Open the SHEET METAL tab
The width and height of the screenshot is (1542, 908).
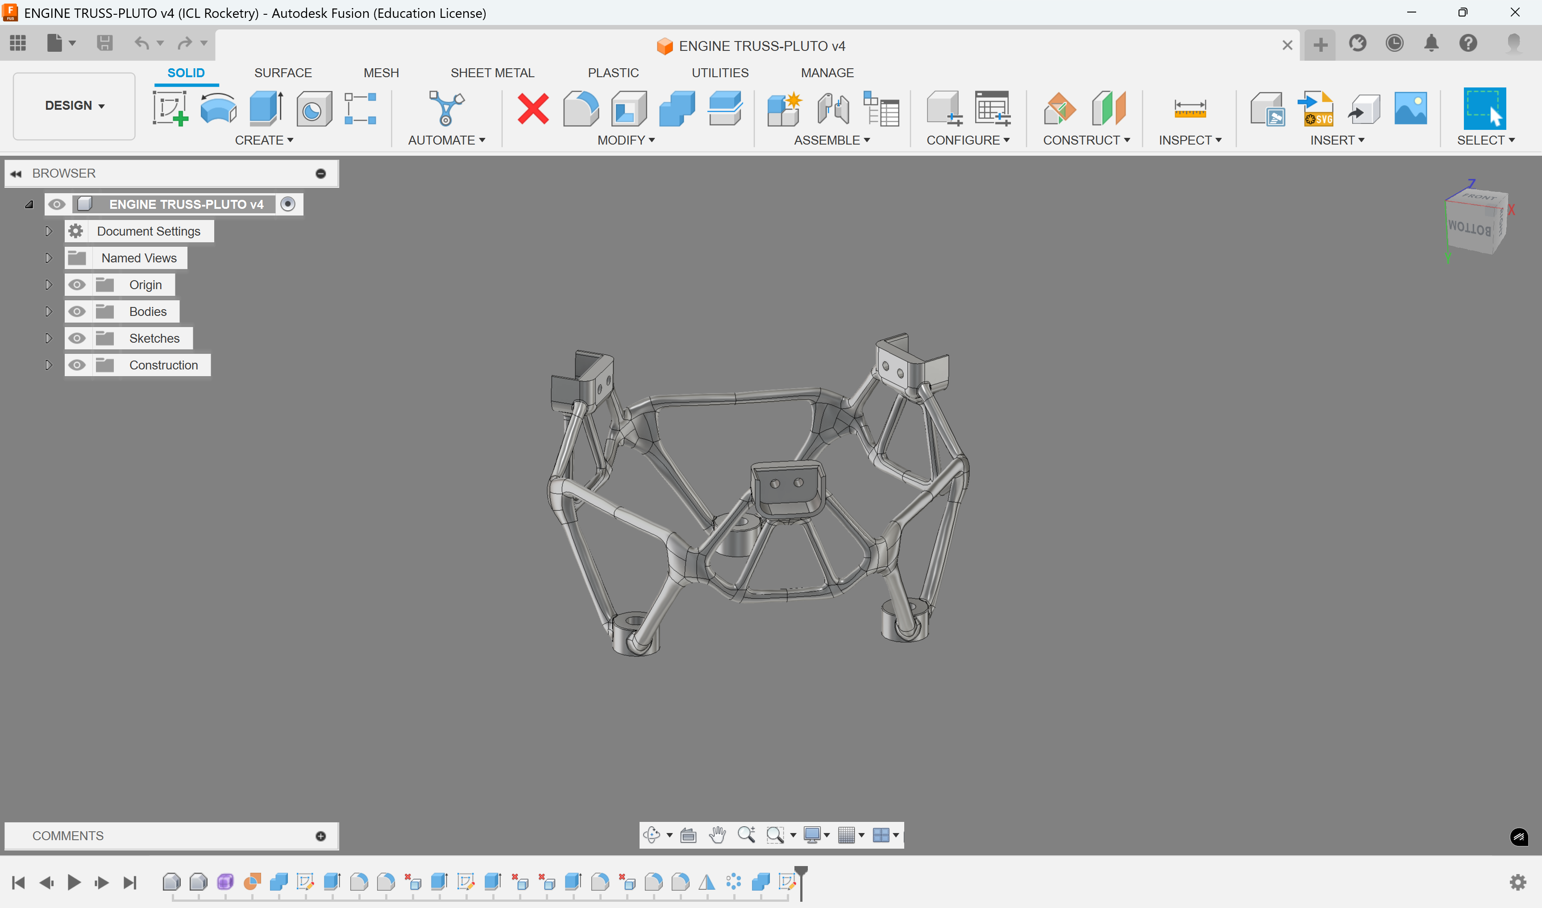492,73
